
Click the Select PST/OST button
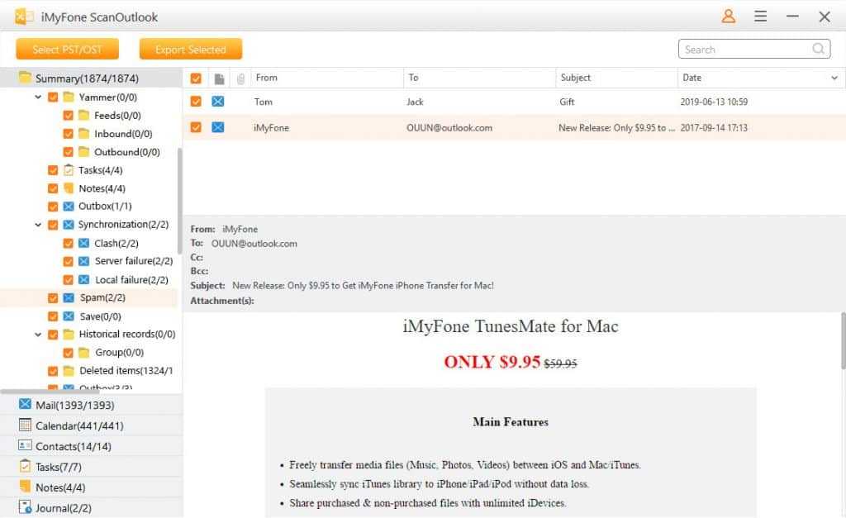[x=67, y=50]
